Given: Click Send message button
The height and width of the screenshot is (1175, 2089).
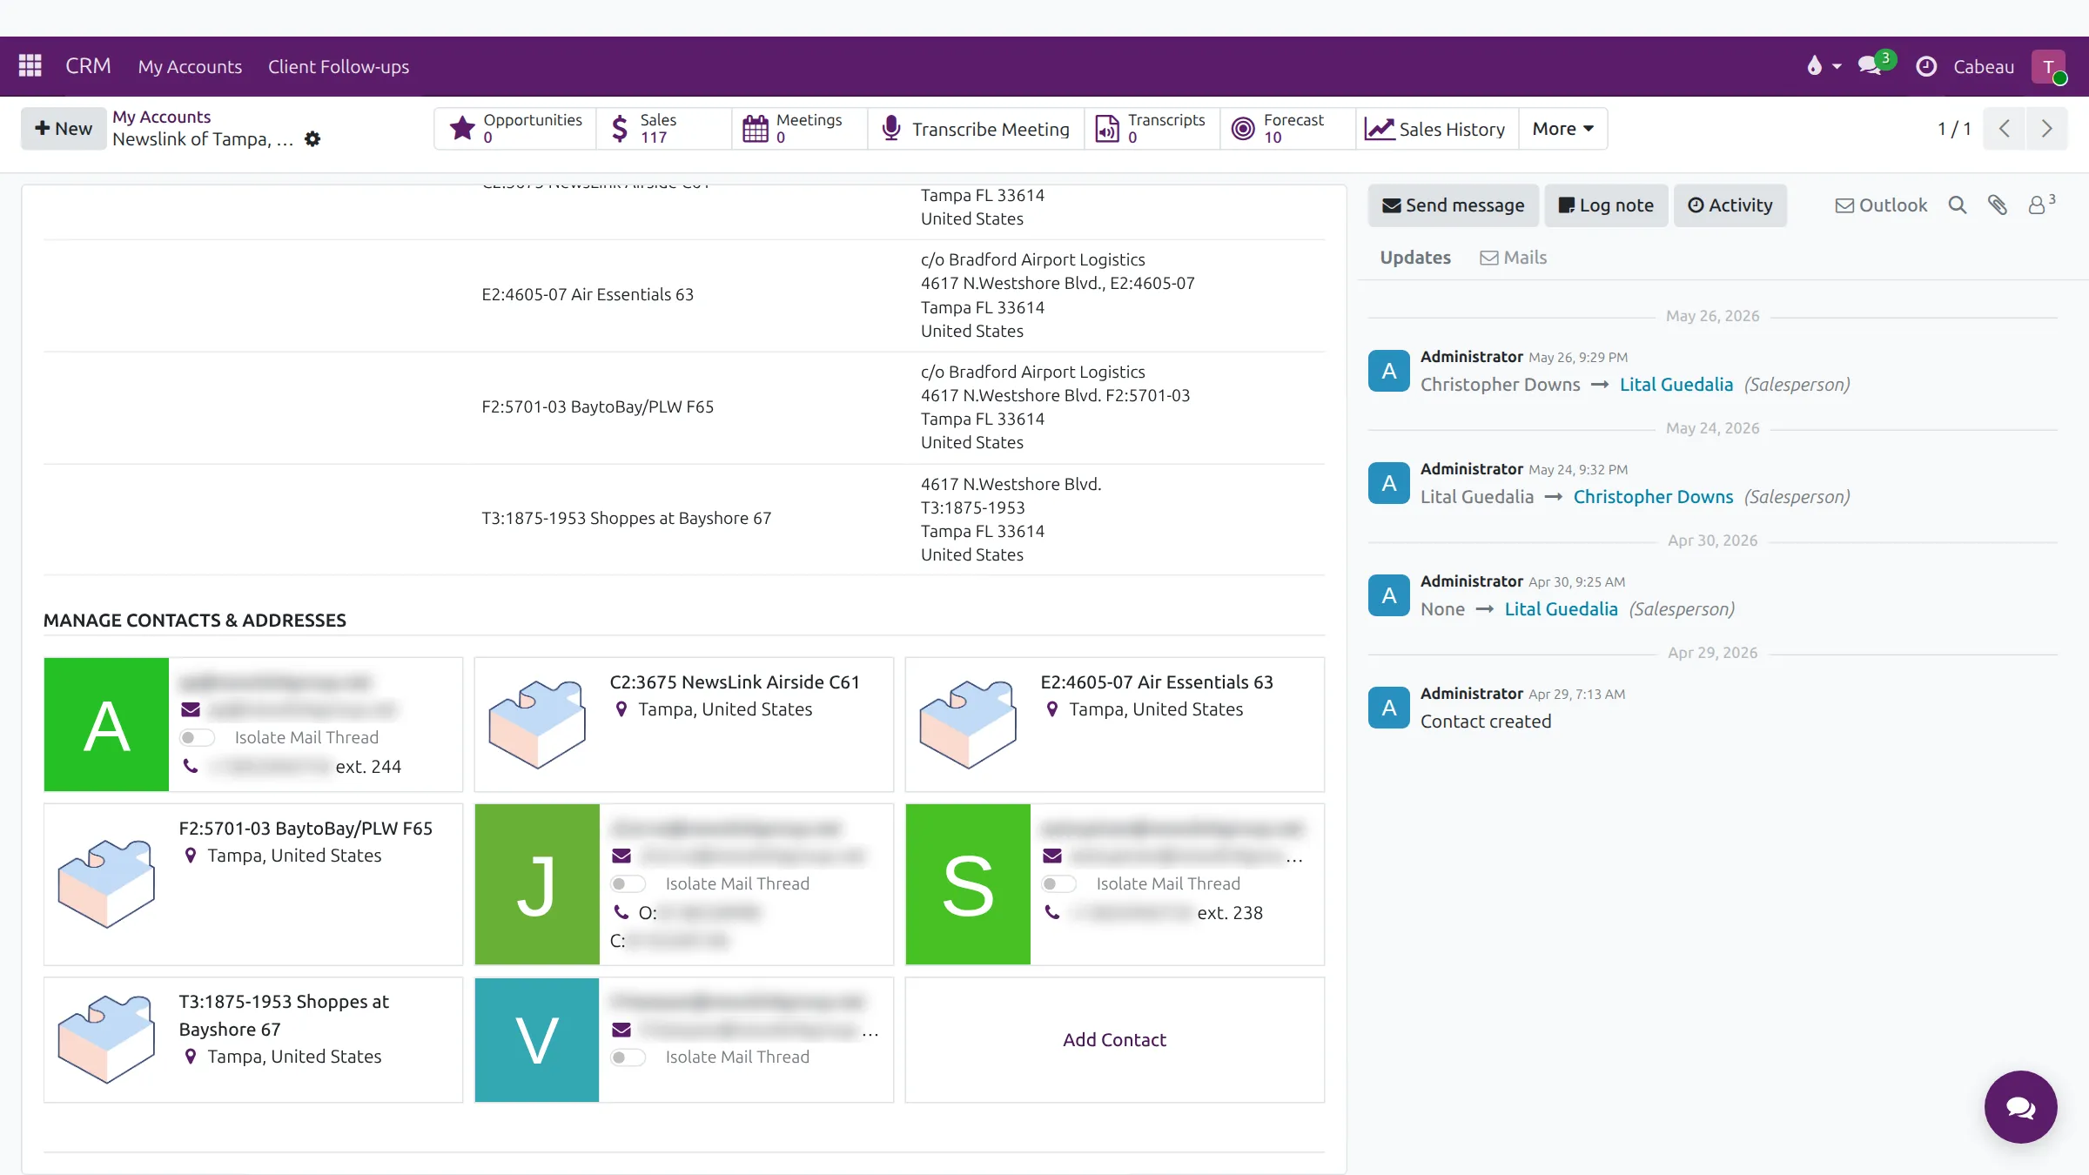Looking at the screenshot, I should pyautogui.click(x=1454, y=205).
